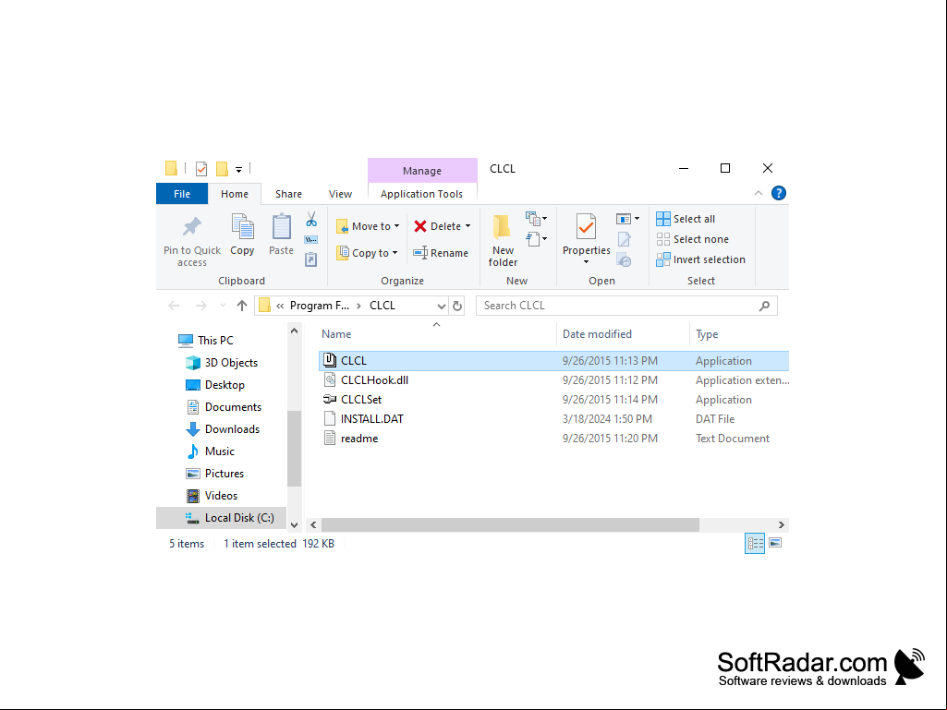
Task: Open the File menu tab
Action: coord(182,194)
